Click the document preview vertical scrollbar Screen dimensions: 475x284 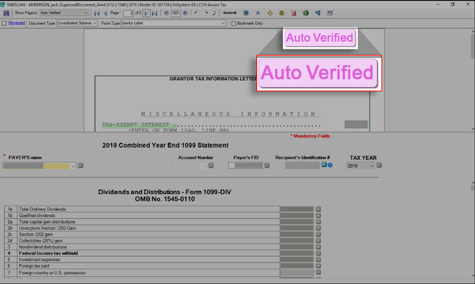point(473,80)
